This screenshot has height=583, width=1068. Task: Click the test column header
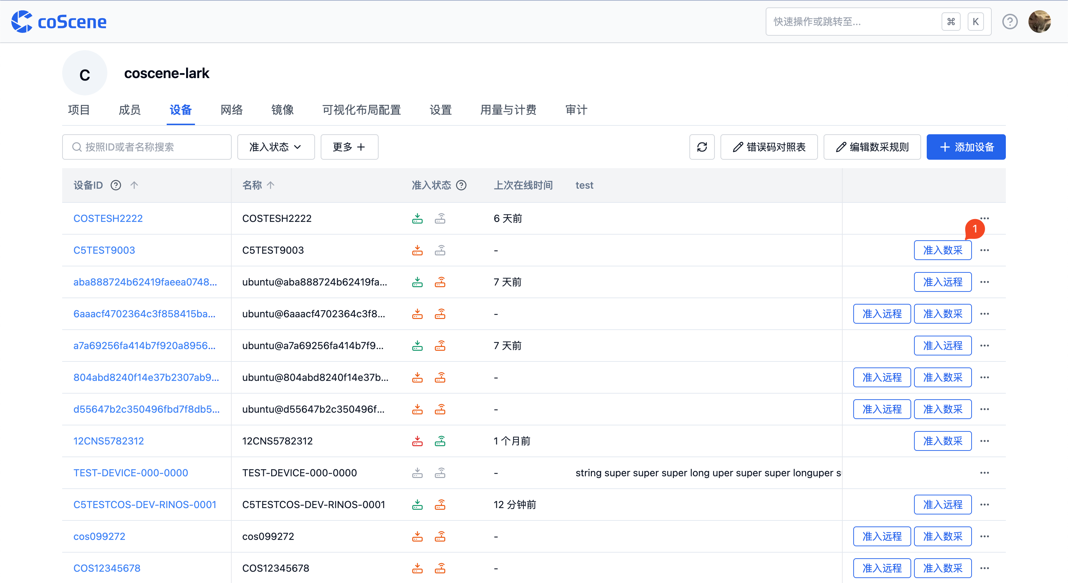click(x=584, y=185)
